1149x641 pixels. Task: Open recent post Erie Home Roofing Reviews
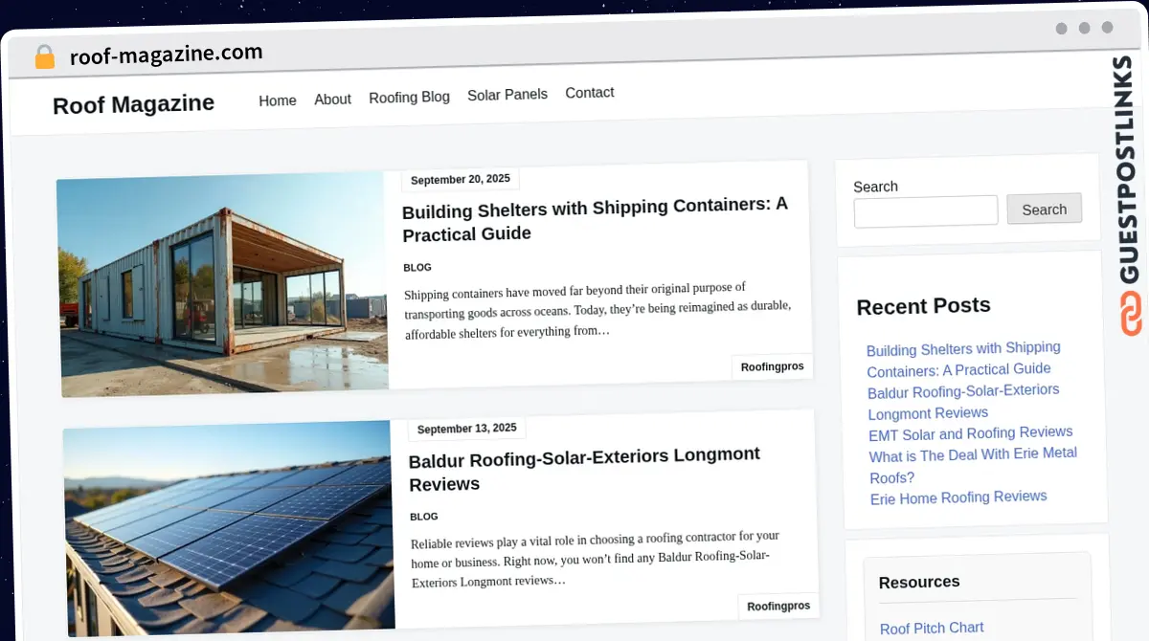click(958, 497)
